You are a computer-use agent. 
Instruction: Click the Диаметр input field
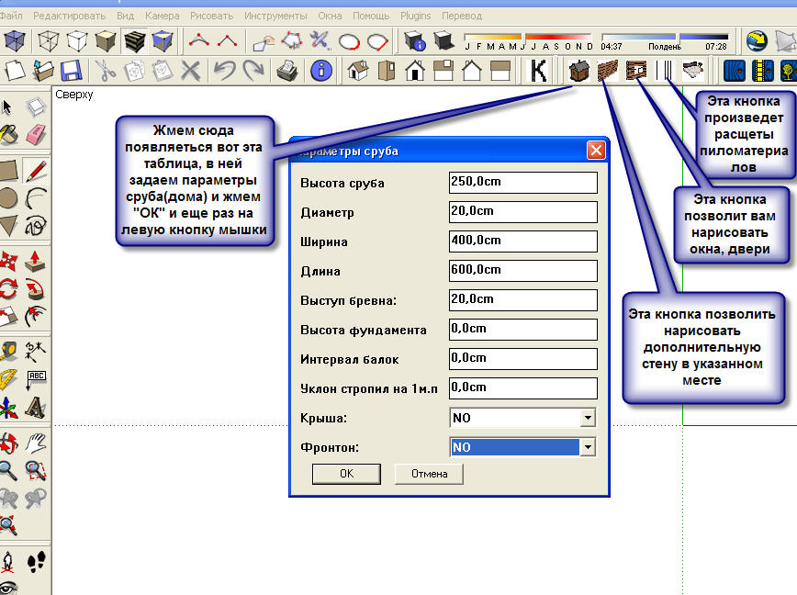click(522, 212)
